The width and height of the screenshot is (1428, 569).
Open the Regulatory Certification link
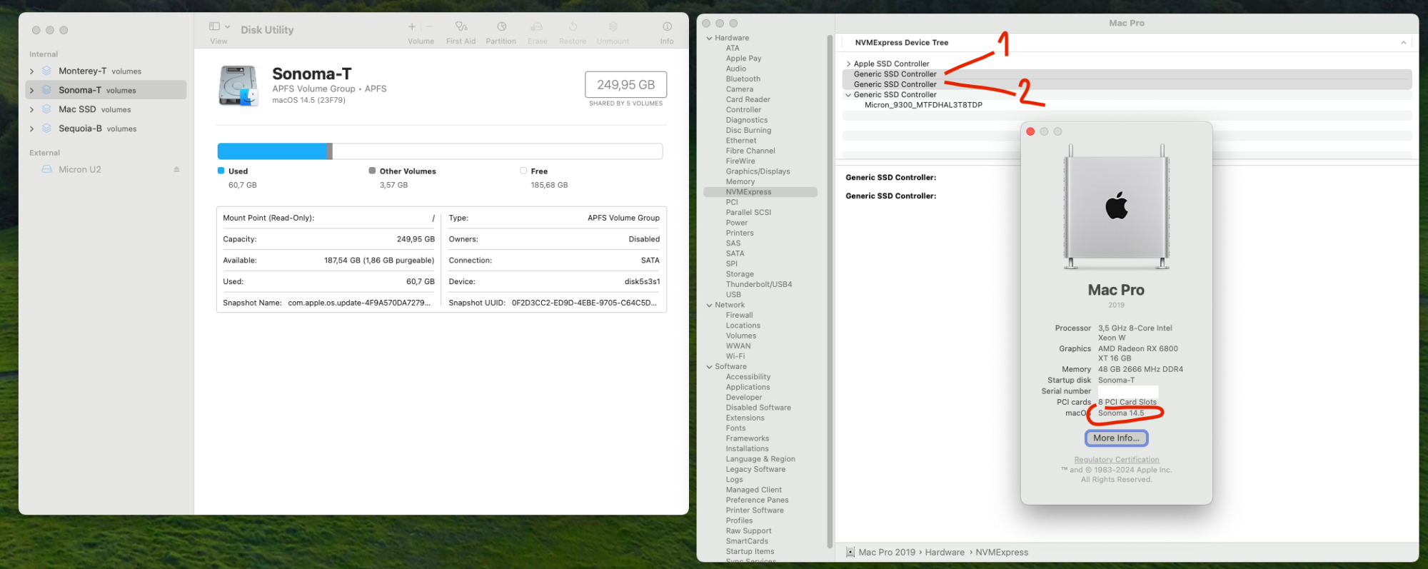(x=1116, y=460)
